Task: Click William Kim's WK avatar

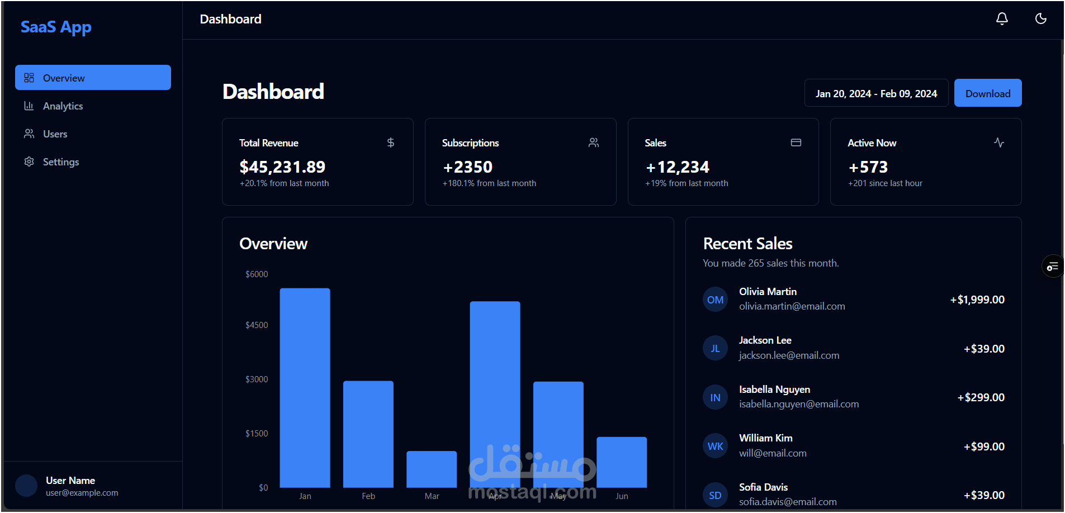Action: 715,445
